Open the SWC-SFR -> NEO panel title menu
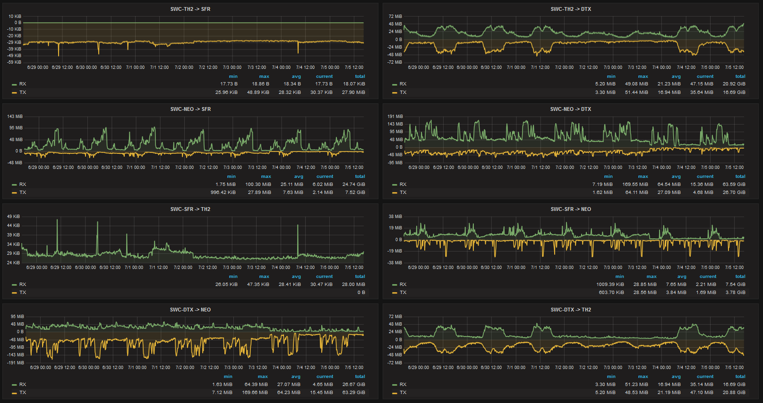Image resolution: width=763 pixels, height=403 pixels. coord(571,209)
